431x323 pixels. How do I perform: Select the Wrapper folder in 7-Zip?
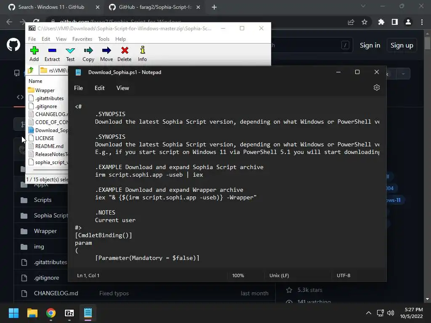click(x=45, y=90)
